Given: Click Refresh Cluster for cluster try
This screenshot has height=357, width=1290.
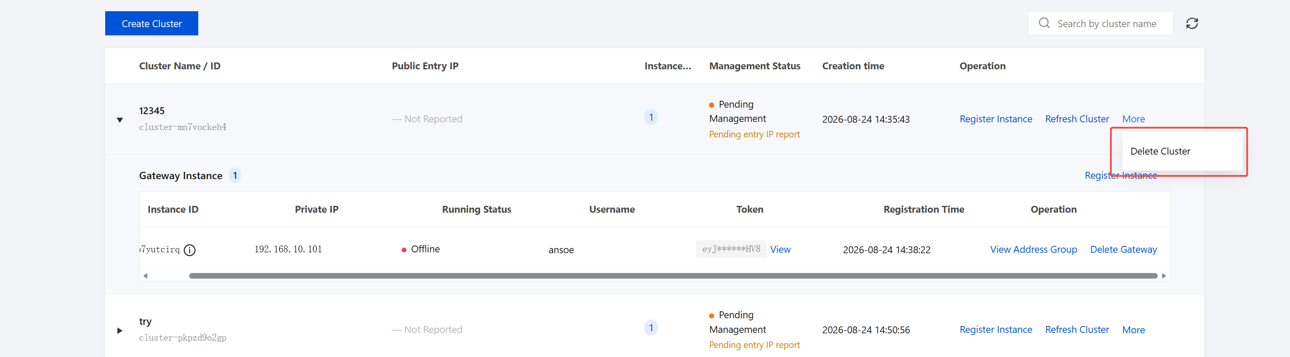Looking at the screenshot, I should (1077, 330).
